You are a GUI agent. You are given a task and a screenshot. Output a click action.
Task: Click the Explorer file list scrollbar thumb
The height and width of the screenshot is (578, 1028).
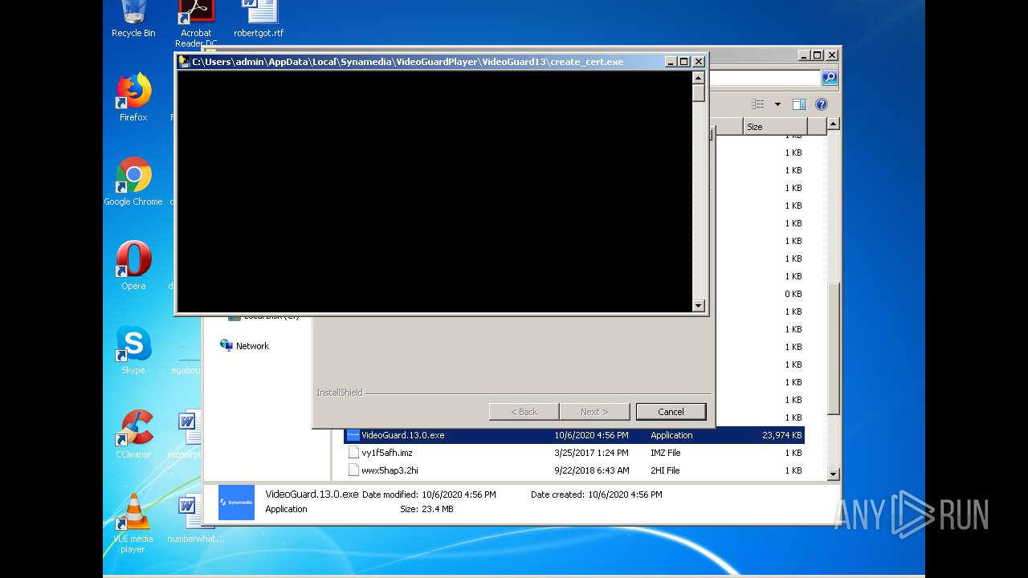[833, 348]
